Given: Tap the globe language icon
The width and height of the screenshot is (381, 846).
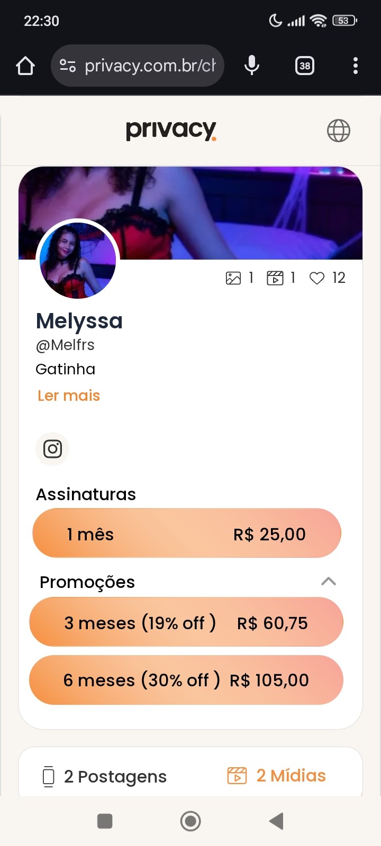Looking at the screenshot, I should [338, 131].
